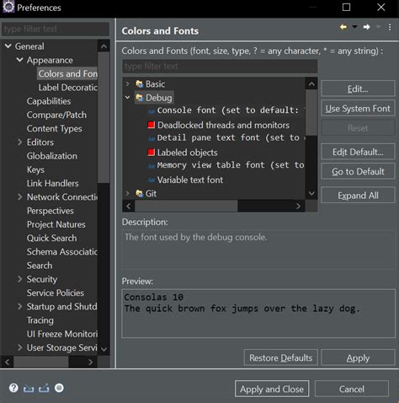Select Quick Search preference page
399x403 pixels.
click(51, 238)
